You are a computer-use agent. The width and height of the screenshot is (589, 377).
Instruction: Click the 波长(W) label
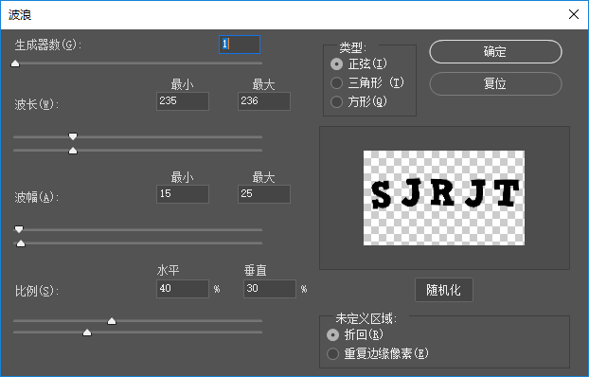[x=36, y=104]
